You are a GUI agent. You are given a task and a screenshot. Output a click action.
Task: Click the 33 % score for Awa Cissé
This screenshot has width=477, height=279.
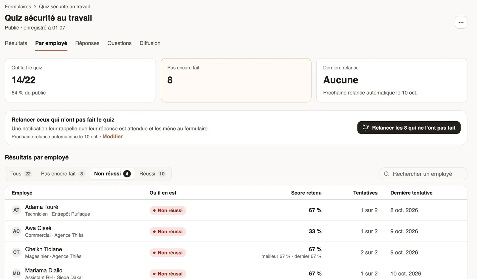(315, 231)
